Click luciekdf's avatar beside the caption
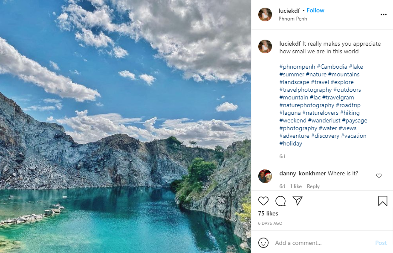The width and height of the screenshot is (393, 253). pos(265,46)
